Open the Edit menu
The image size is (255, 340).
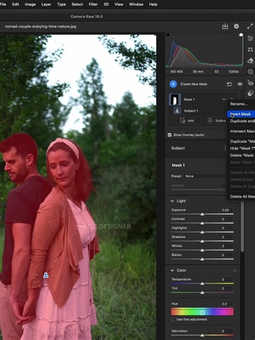(16, 5)
